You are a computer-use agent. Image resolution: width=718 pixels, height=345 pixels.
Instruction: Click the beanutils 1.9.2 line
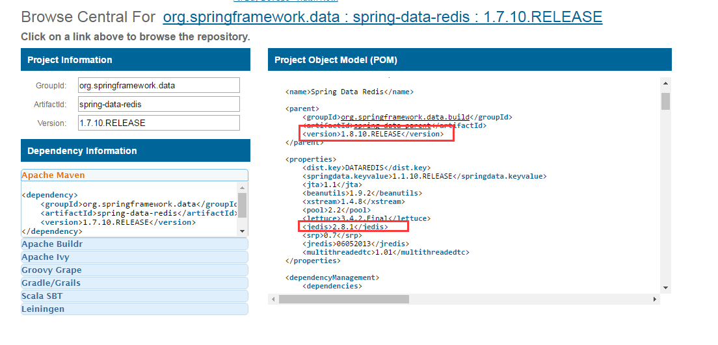[x=362, y=193]
